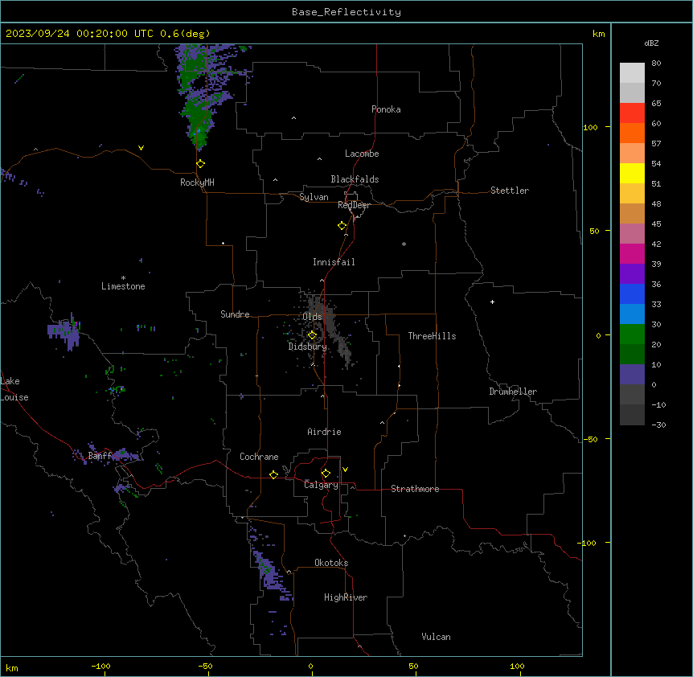Select the red 65-60 dBZ legend swatch
Image resolution: width=693 pixels, height=677 pixels.
(632, 113)
